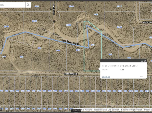The width and height of the screenshot is (152, 113).
Task: Click the parcel labeled 717
Action: click(x=4, y=57)
